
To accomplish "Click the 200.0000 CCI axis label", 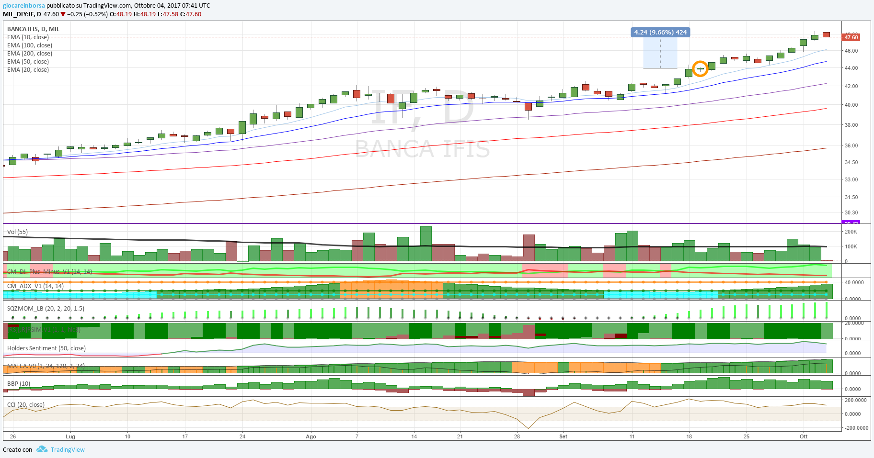I will point(855,400).
